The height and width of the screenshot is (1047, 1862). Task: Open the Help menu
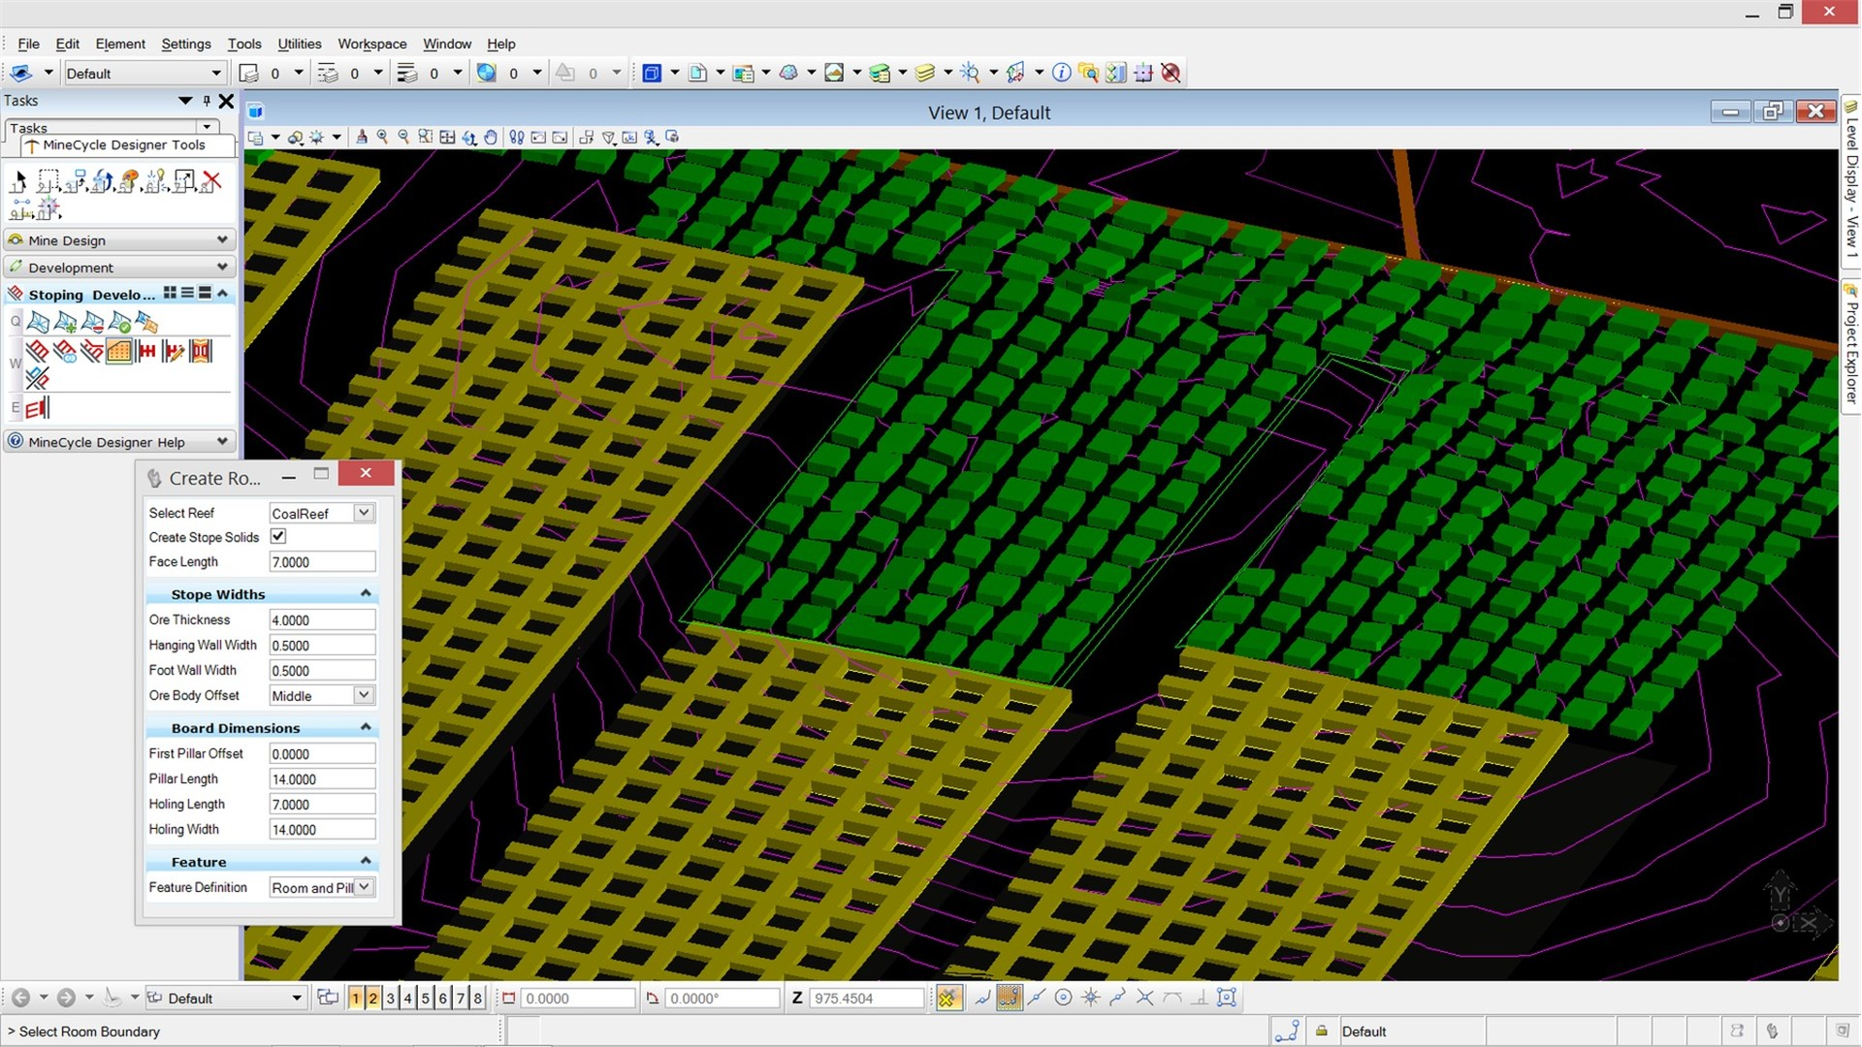pos(500,44)
